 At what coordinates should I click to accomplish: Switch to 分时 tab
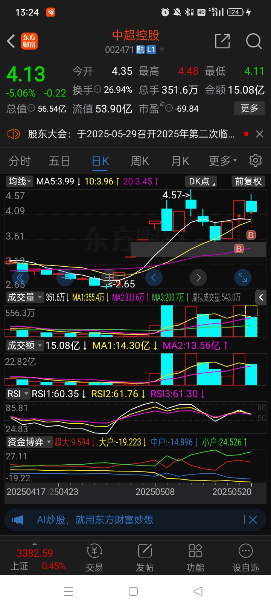click(20, 161)
